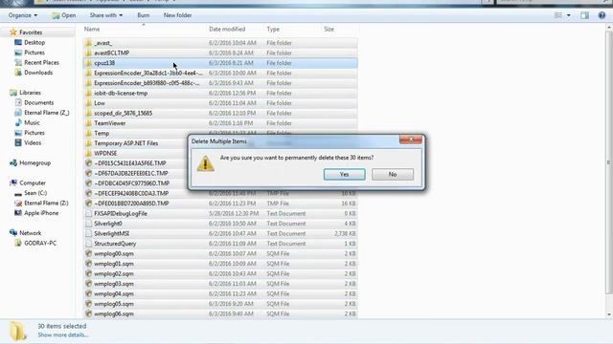The width and height of the screenshot is (613, 344).
Task: Open Pictures under Favorites
Action: [34, 53]
